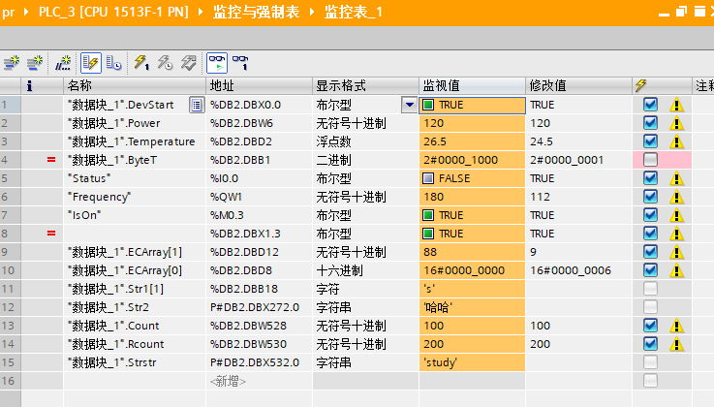Click the Modify with trigger icon
Image resolution: width=714 pixels, height=407 pixels.
165,62
